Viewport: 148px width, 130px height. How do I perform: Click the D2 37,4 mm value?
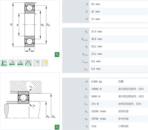[96, 32]
